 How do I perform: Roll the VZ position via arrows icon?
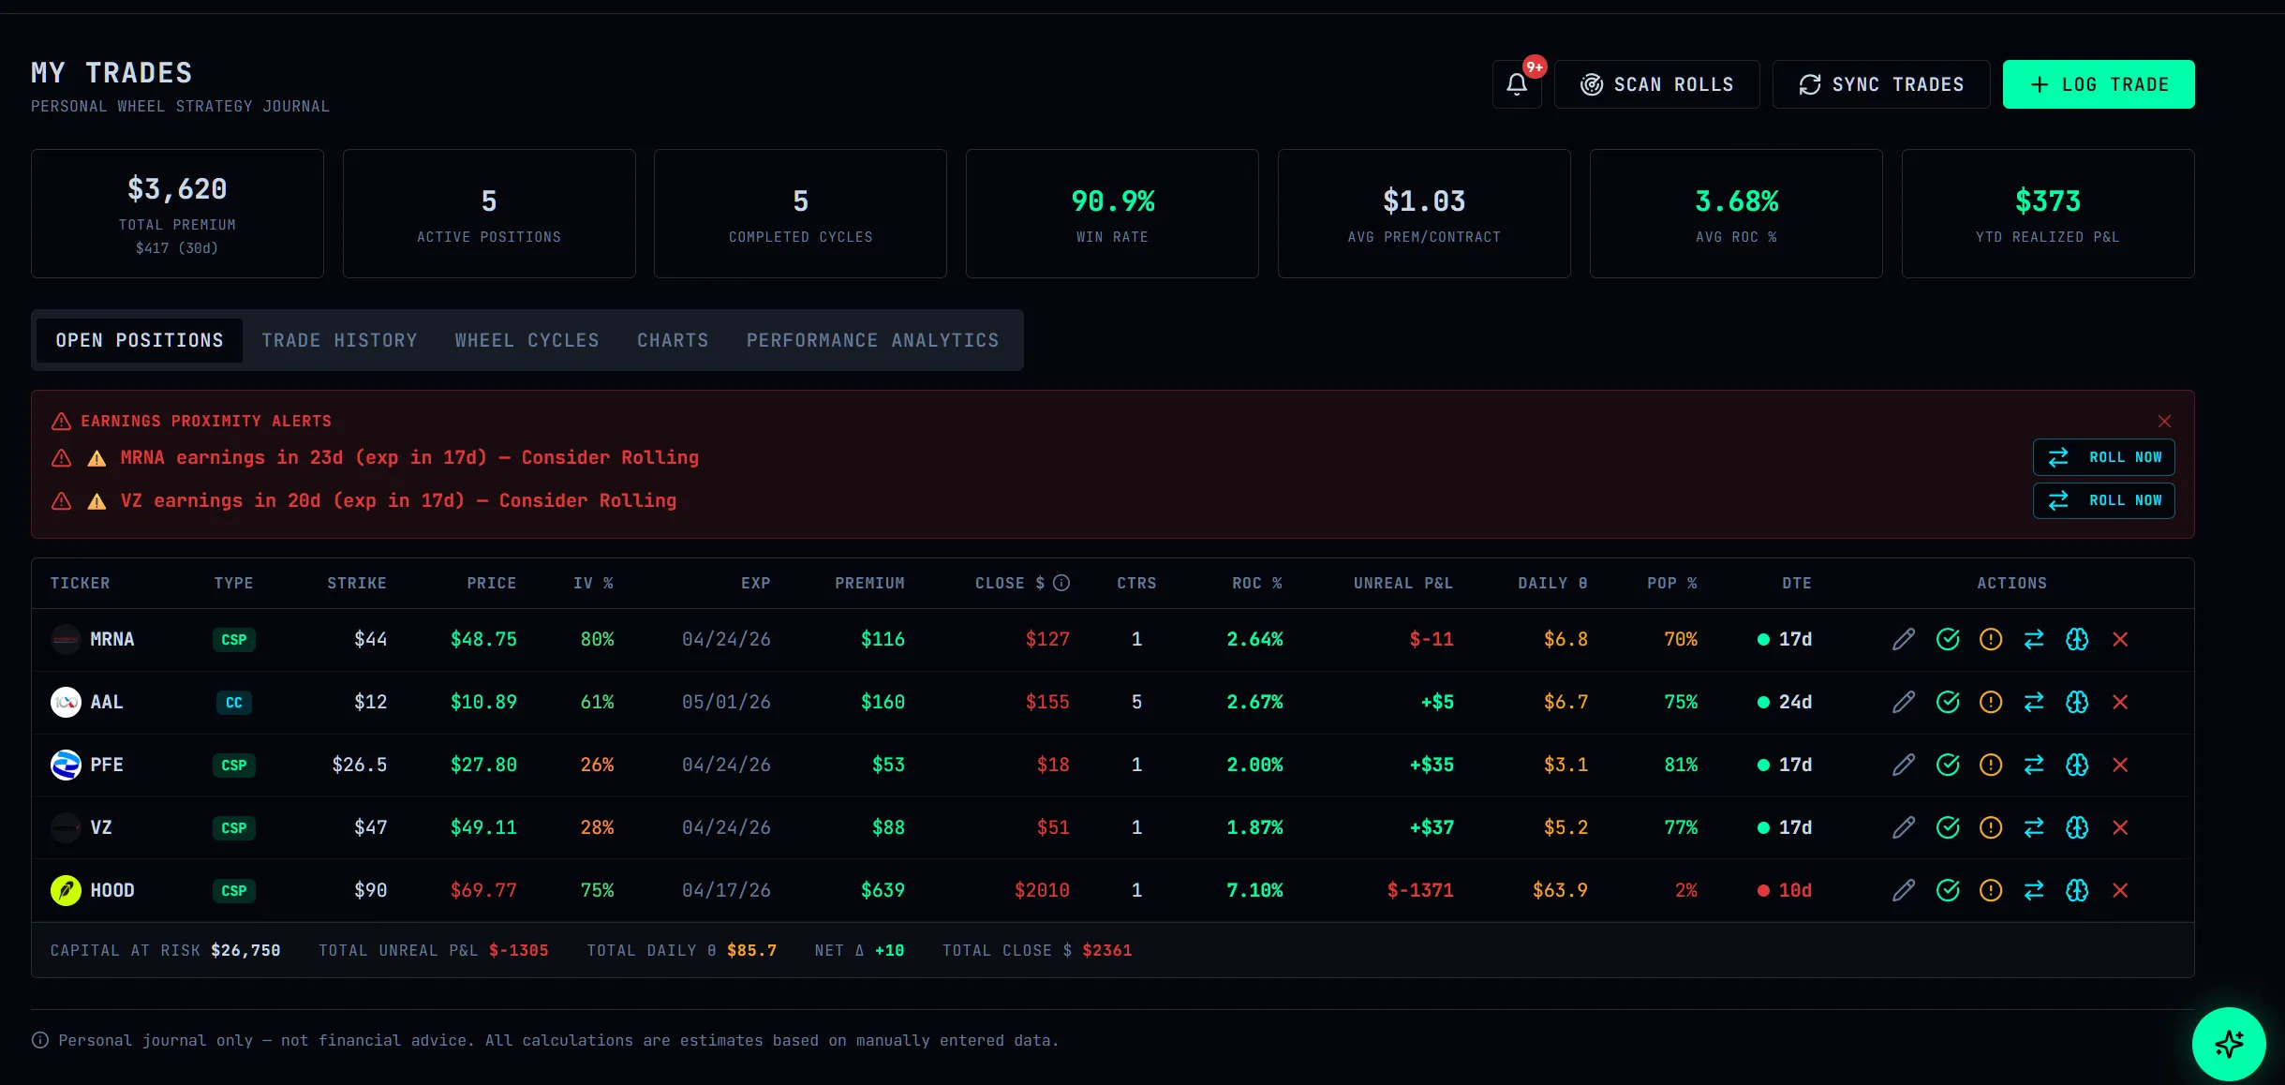[2034, 827]
